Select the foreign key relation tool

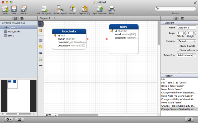41,65
